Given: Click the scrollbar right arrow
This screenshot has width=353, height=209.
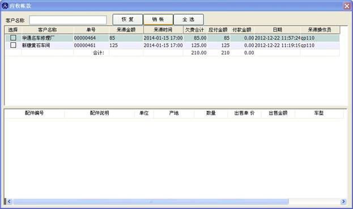Looking at the screenshot, I should [x=343, y=201].
